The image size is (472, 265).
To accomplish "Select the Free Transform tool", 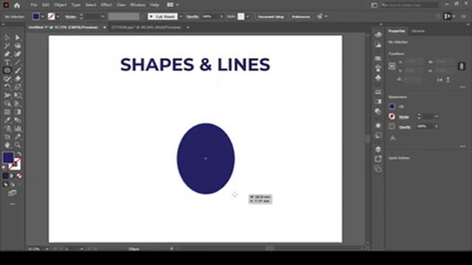I will click(x=18, y=95).
